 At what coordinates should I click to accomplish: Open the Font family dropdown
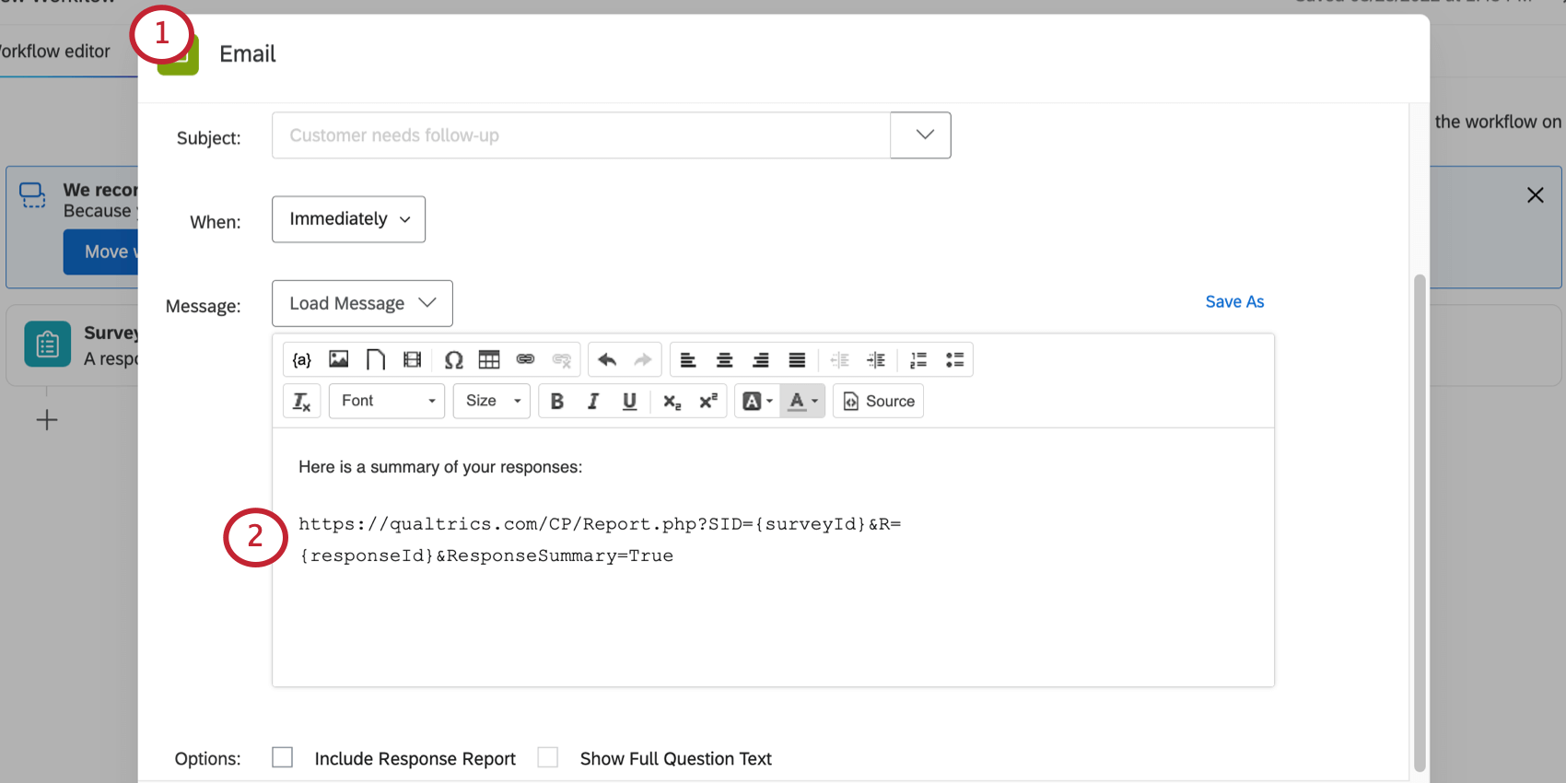point(387,402)
